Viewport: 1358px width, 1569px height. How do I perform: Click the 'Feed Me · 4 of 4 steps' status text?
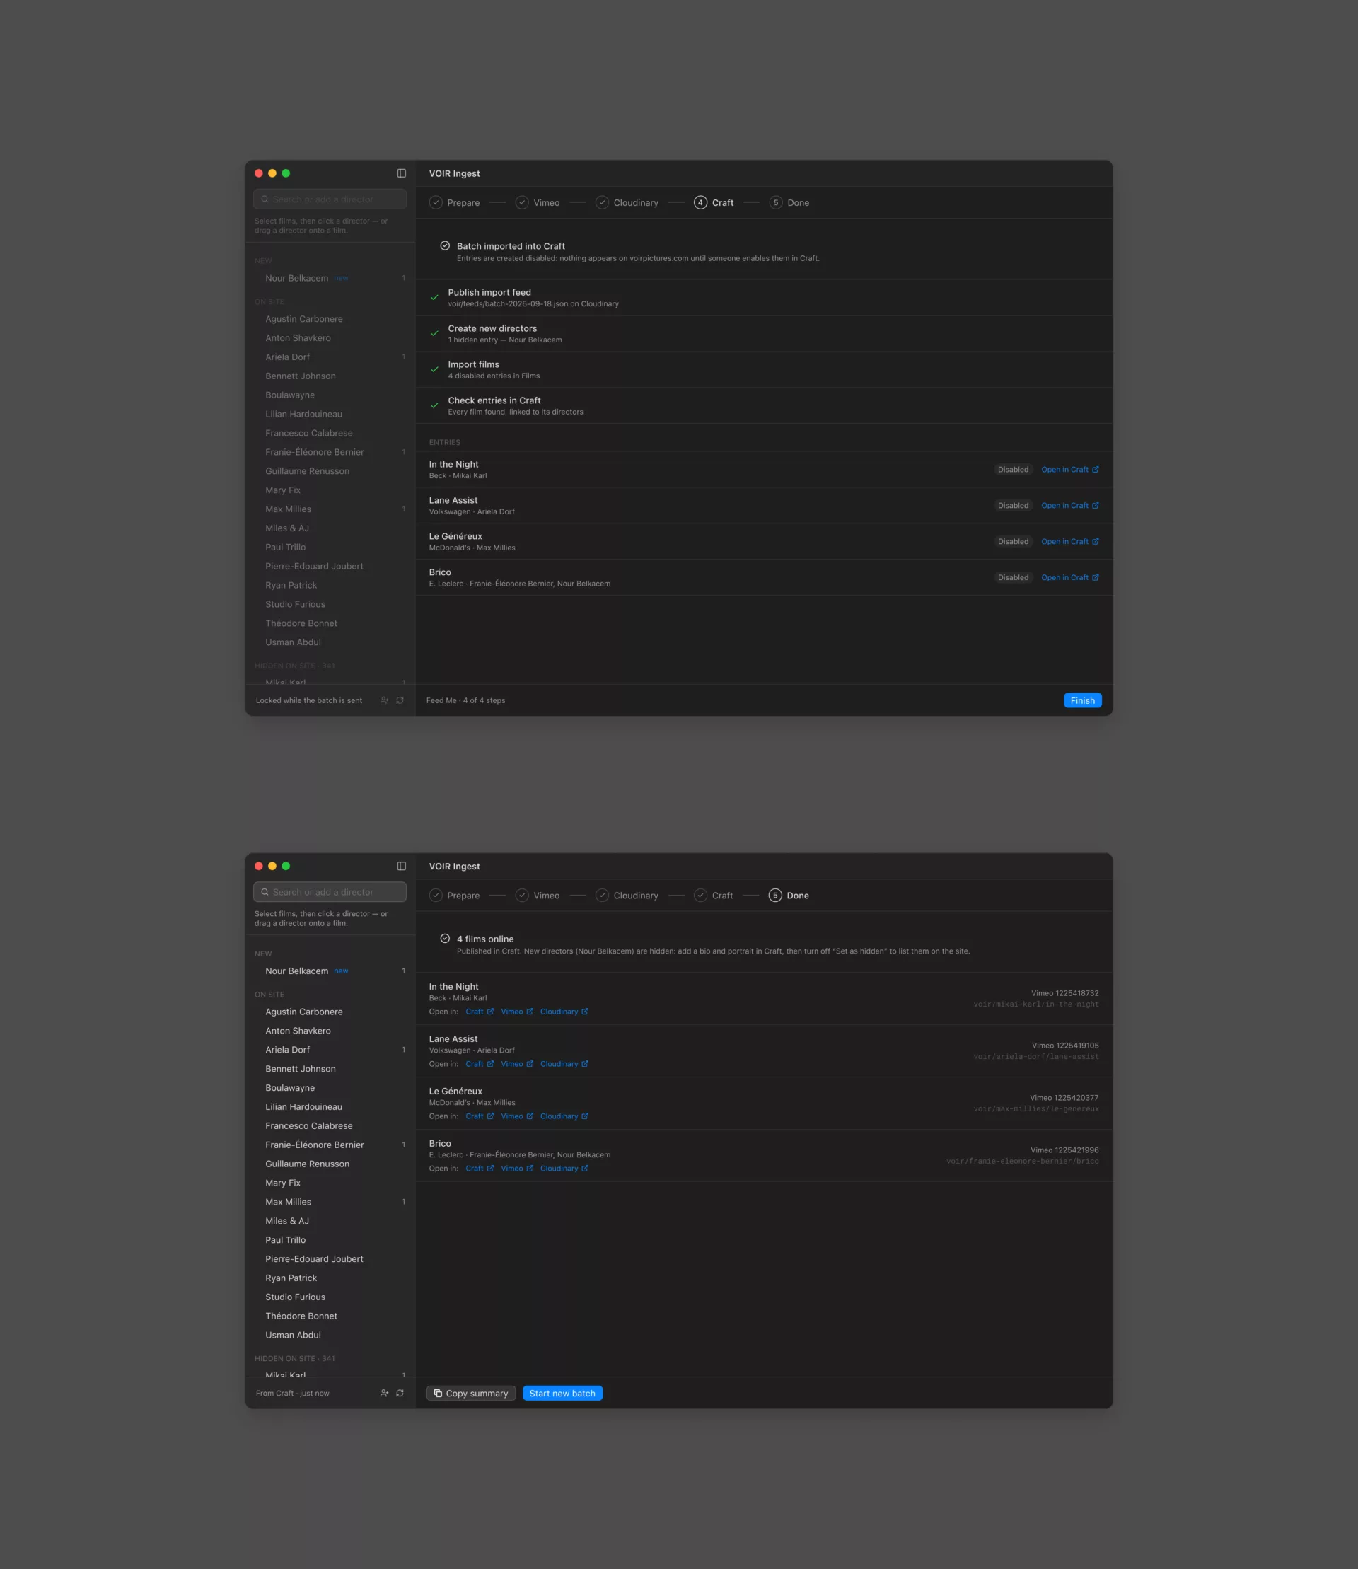[x=465, y=700]
